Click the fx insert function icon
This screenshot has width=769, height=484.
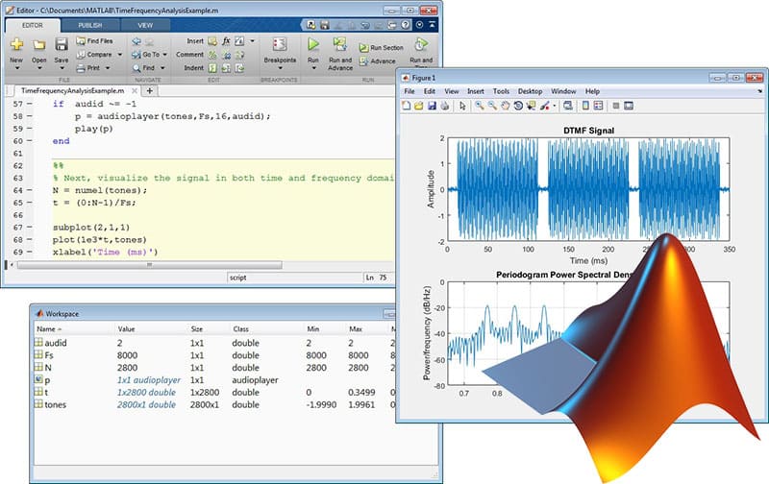pyautogui.click(x=226, y=41)
